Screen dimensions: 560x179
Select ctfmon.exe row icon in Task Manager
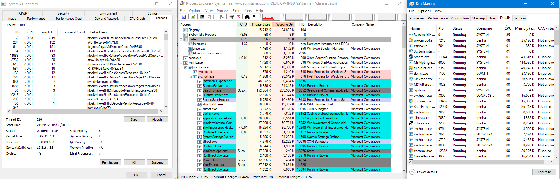tap(411, 123)
